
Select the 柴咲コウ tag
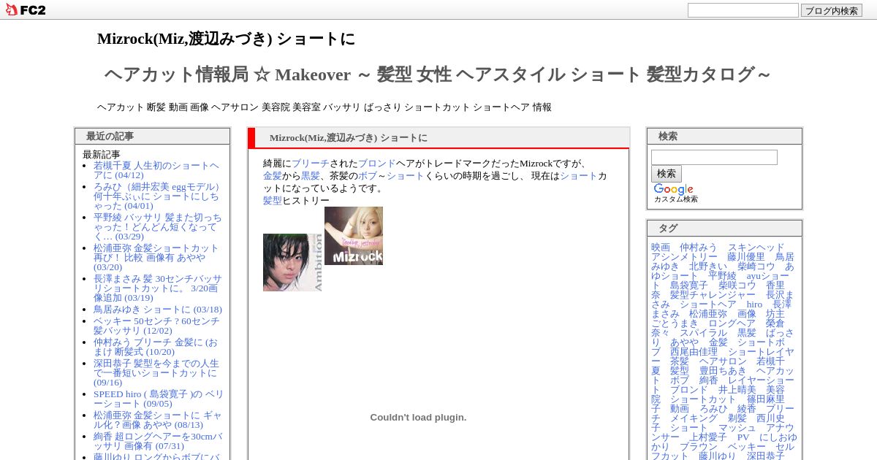click(737, 285)
